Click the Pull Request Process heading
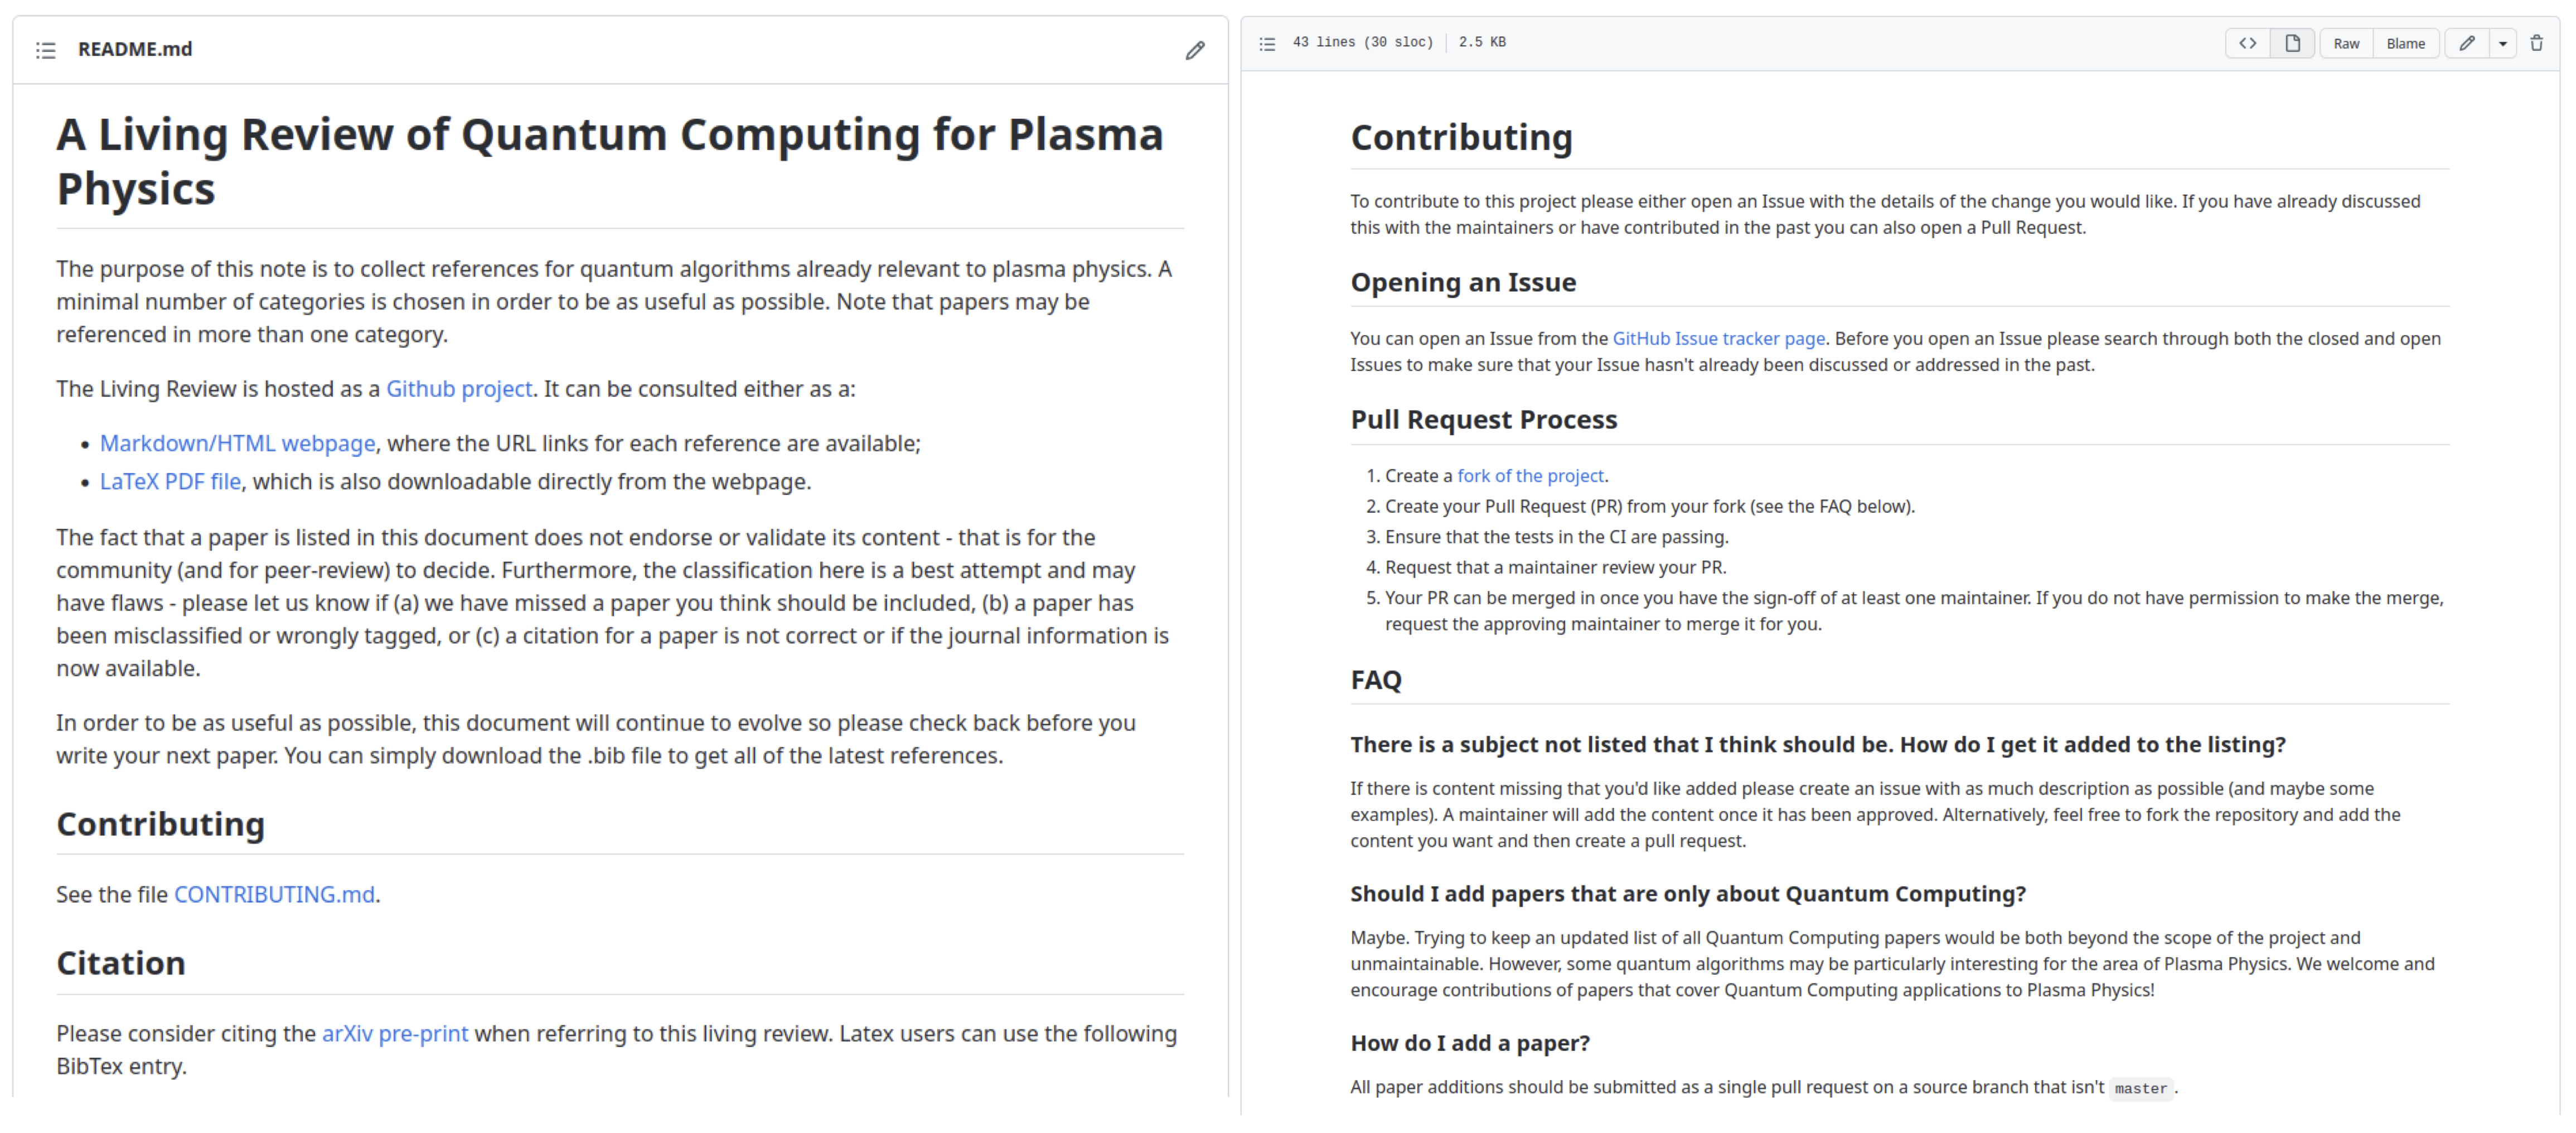2576x1133 pixels. click(1483, 420)
